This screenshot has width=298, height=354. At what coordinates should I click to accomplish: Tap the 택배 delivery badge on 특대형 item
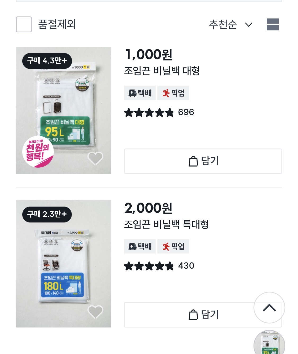tap(140, 246)
